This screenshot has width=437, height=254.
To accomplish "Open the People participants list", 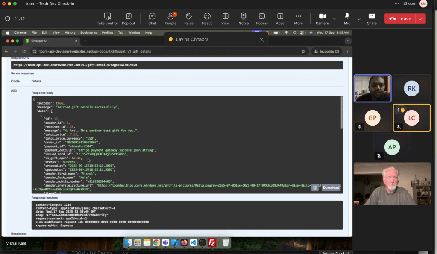I will (170, 18).
